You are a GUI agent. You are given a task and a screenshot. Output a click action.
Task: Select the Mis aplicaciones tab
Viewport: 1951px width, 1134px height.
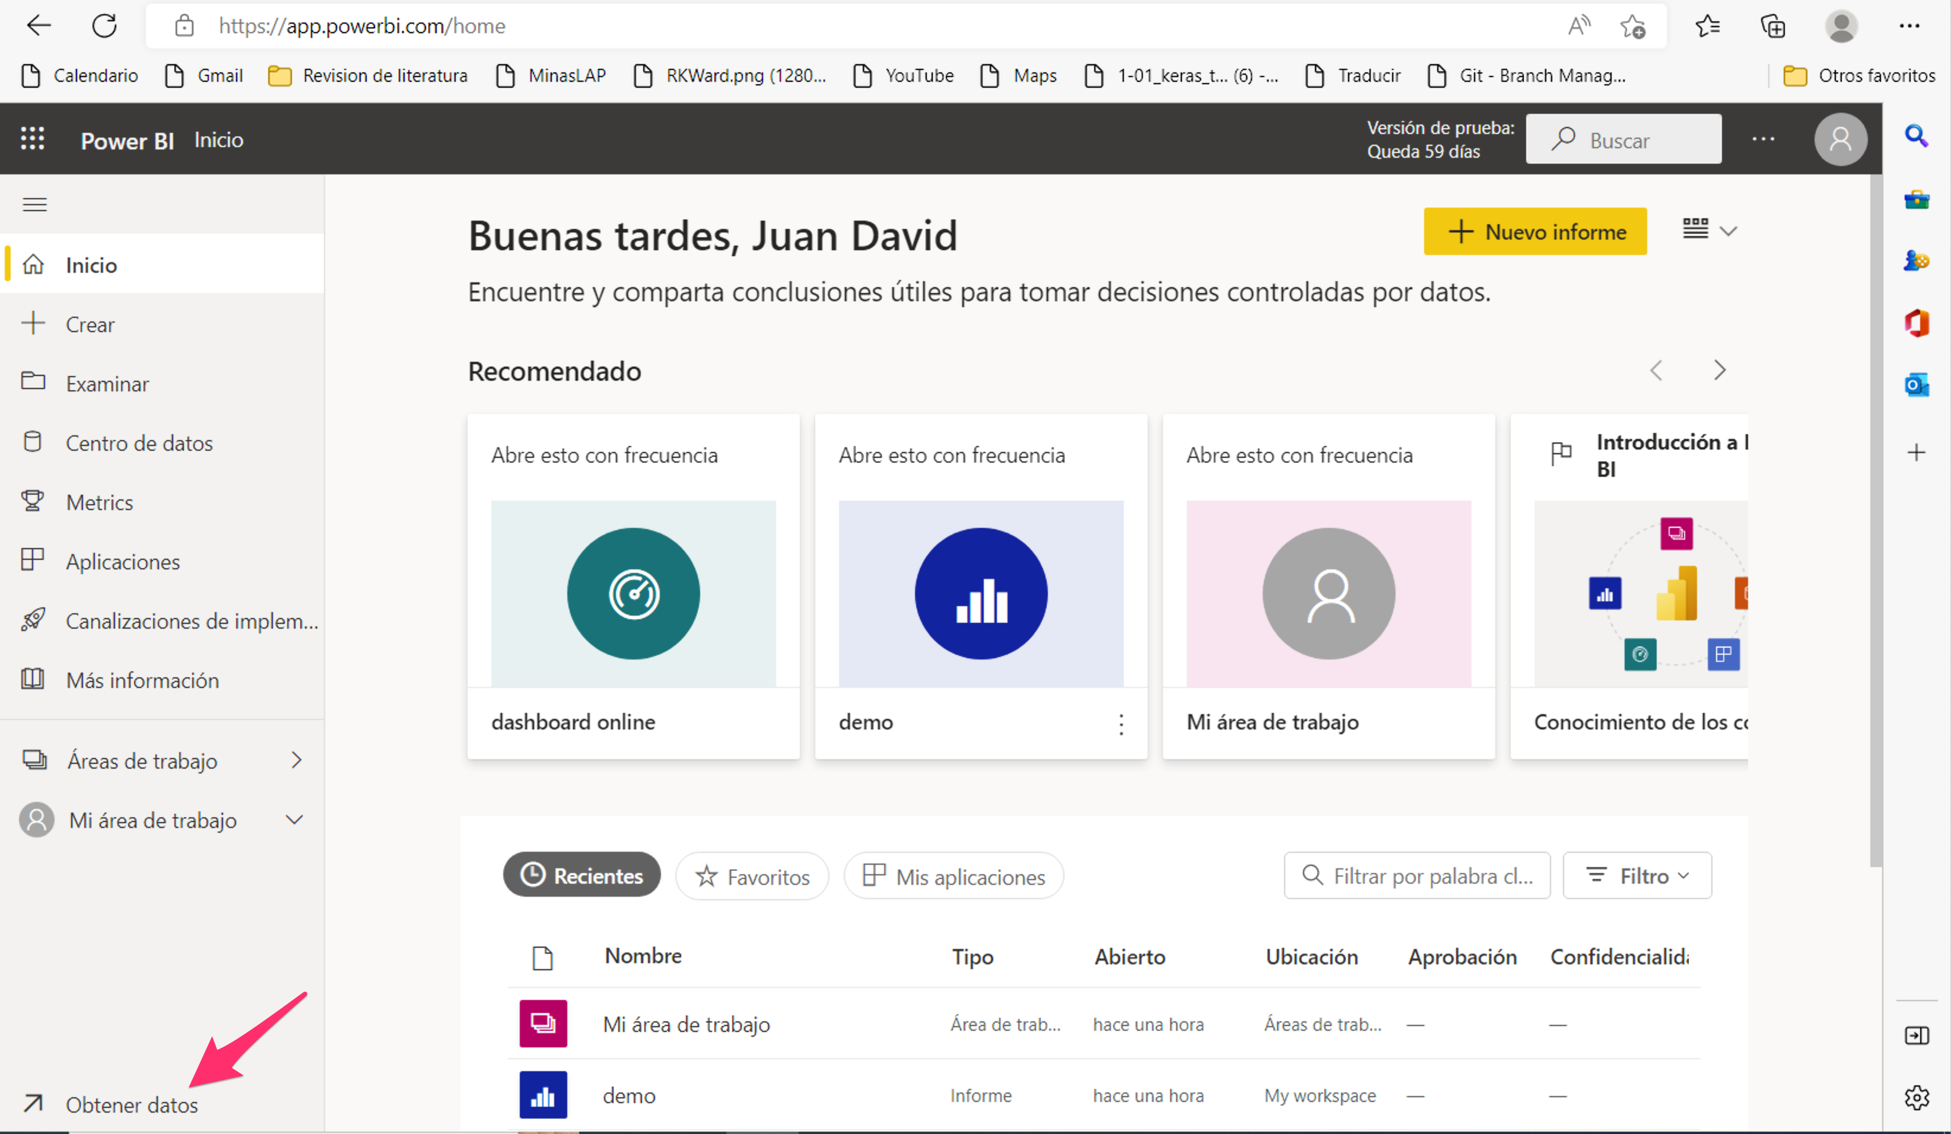954,876
